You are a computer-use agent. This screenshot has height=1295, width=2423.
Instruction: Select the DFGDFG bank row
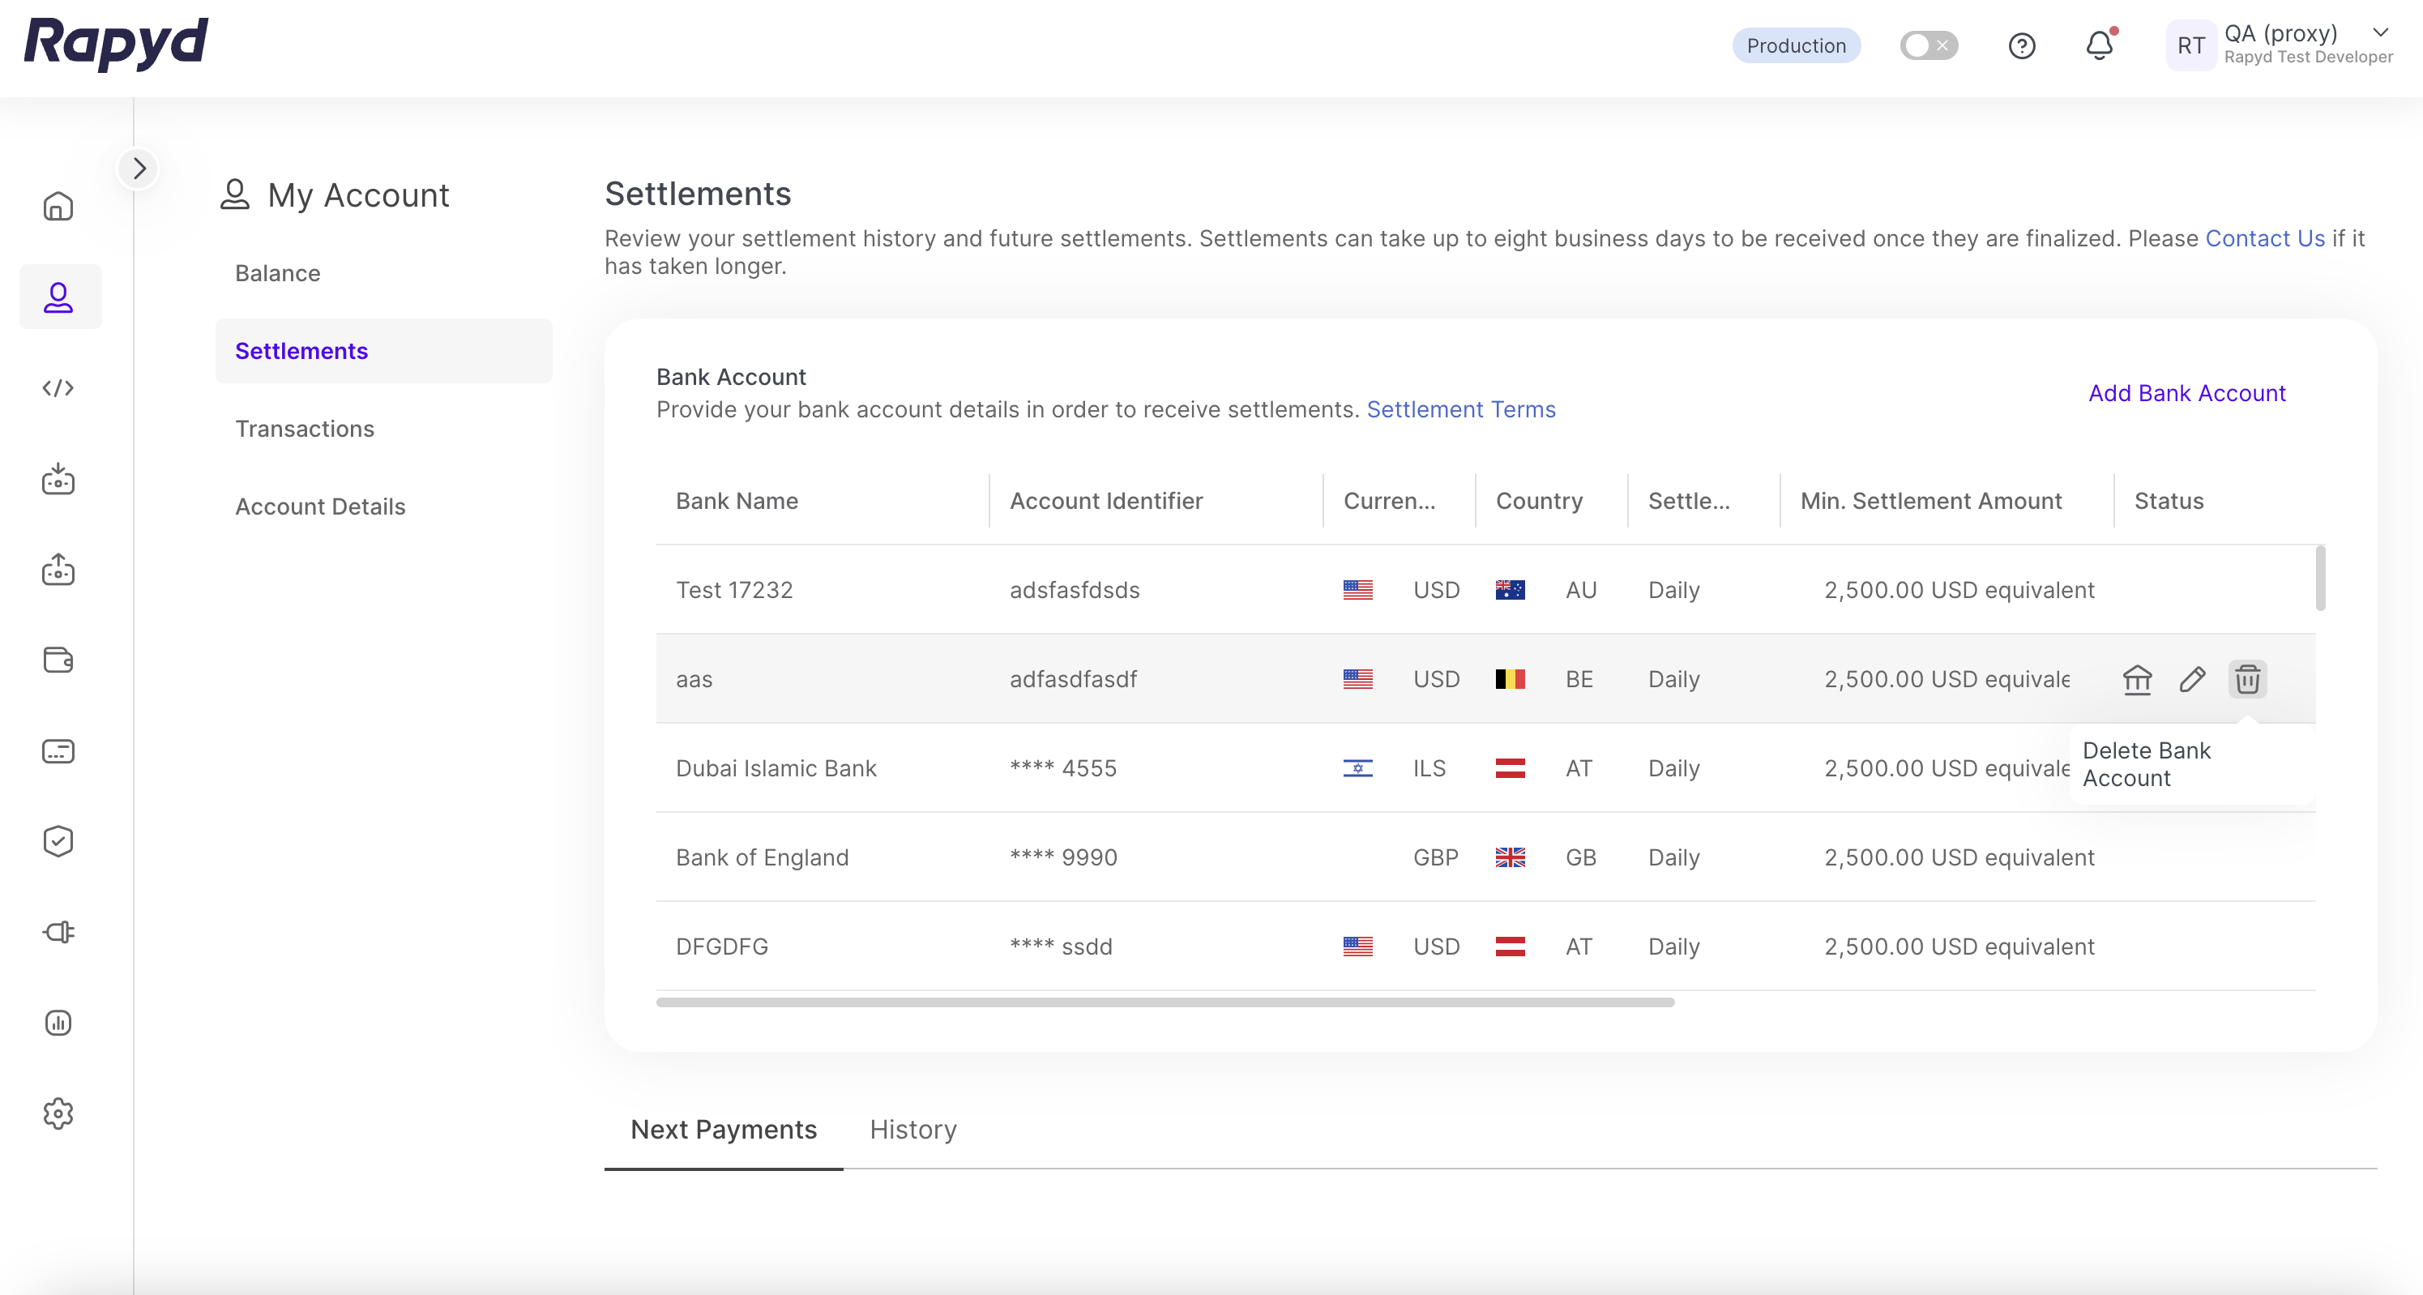(1485, 947)
